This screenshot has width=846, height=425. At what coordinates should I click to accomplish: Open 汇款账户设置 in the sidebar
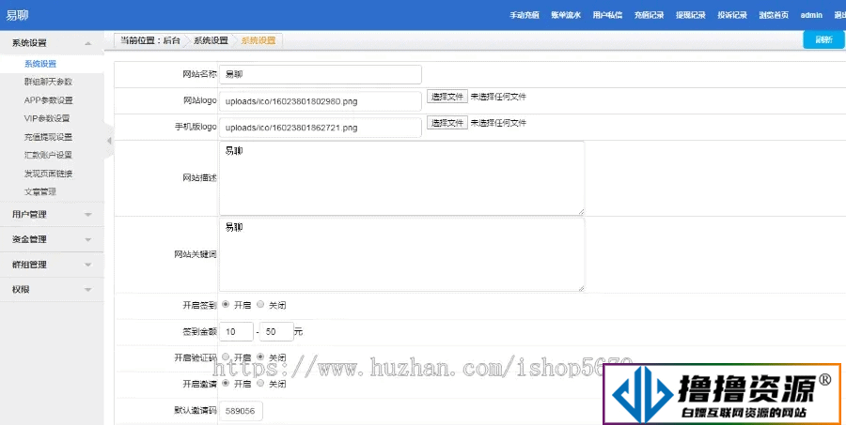[x=48, y=155]
